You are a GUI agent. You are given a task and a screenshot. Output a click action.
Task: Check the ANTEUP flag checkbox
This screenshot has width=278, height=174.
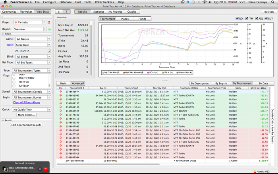14,86
